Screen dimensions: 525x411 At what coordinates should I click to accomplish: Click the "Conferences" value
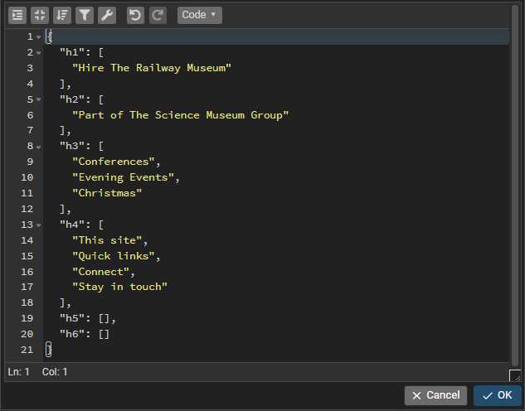(114, 162)
